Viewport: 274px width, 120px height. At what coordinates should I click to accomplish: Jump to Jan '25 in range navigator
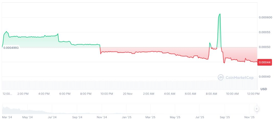tap(126, 117)
